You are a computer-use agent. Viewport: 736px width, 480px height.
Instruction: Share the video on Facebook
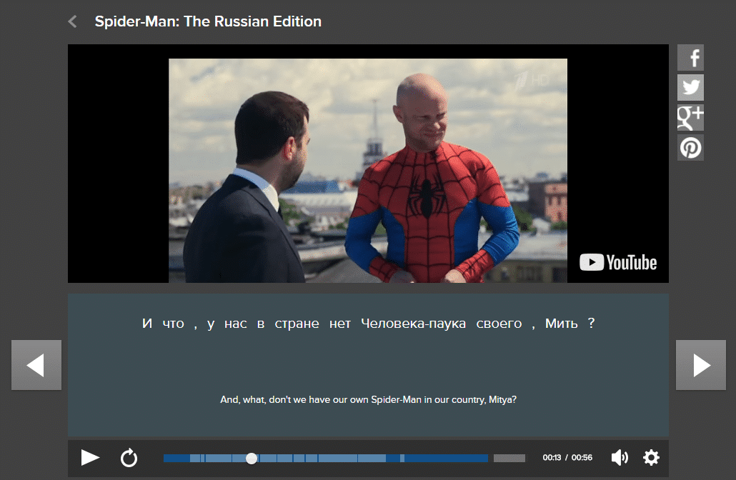(690, 58)
